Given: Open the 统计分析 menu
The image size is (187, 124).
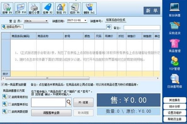Looking at the screenshot, I should click(x=175, y=106).
